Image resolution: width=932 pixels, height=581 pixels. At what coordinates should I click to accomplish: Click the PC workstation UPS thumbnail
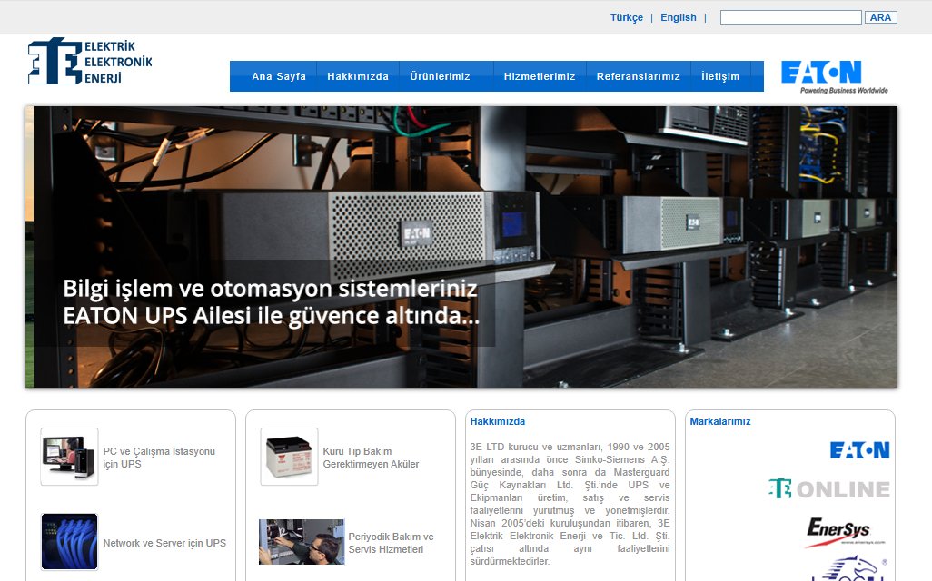click(70, 457)
